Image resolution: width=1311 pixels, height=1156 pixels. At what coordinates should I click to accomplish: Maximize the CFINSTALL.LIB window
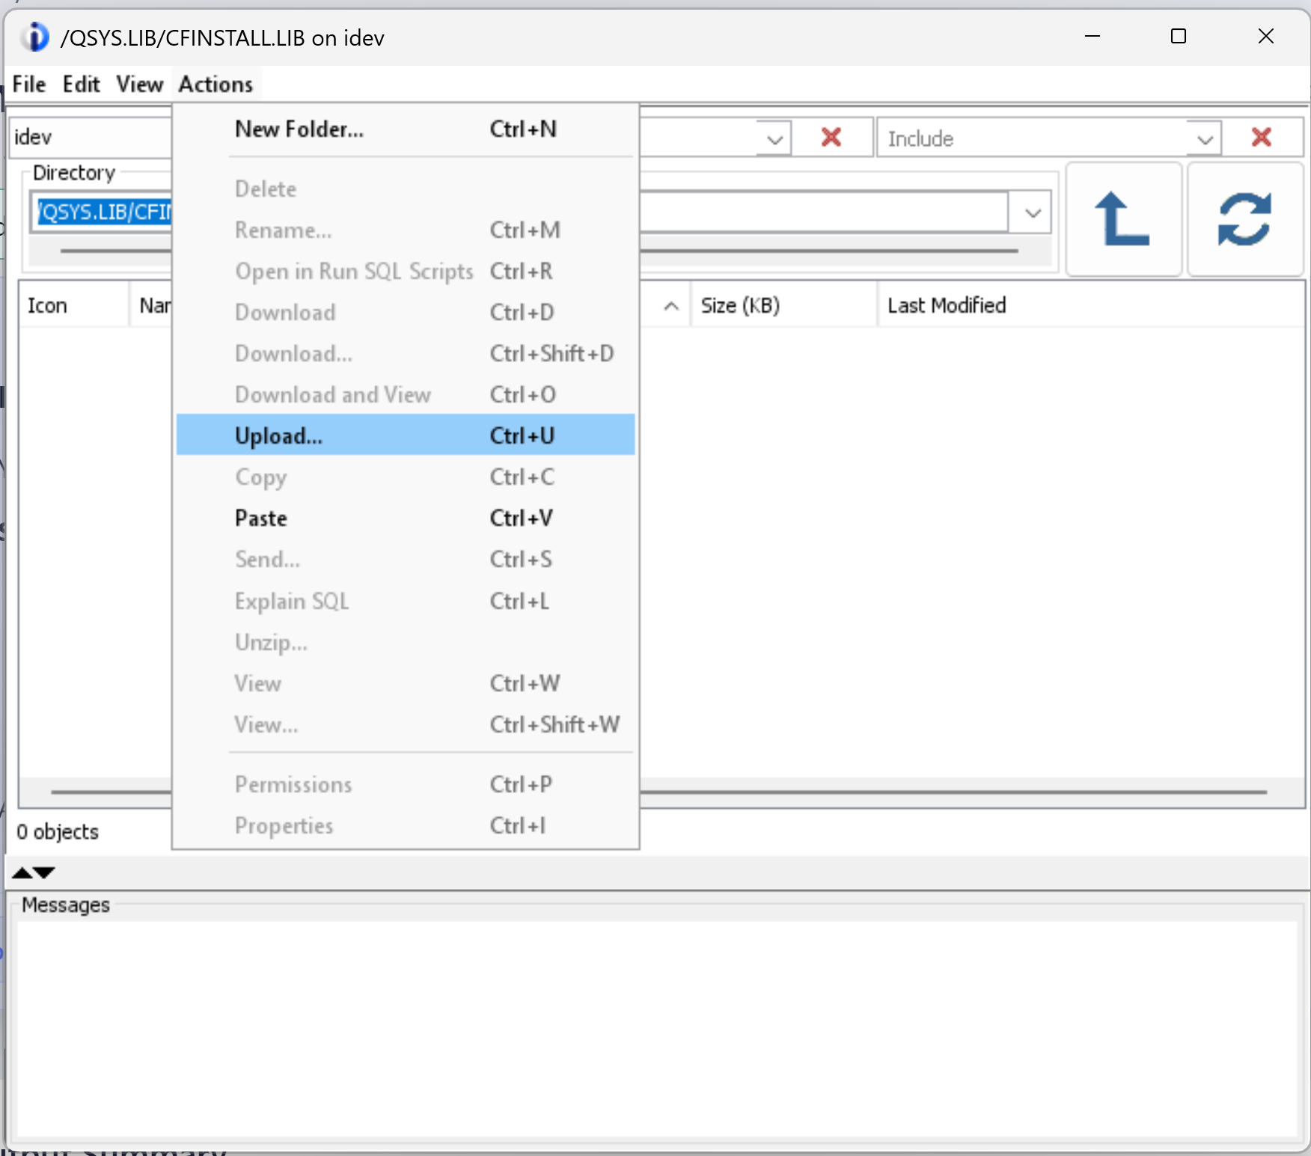(1179, 36)
